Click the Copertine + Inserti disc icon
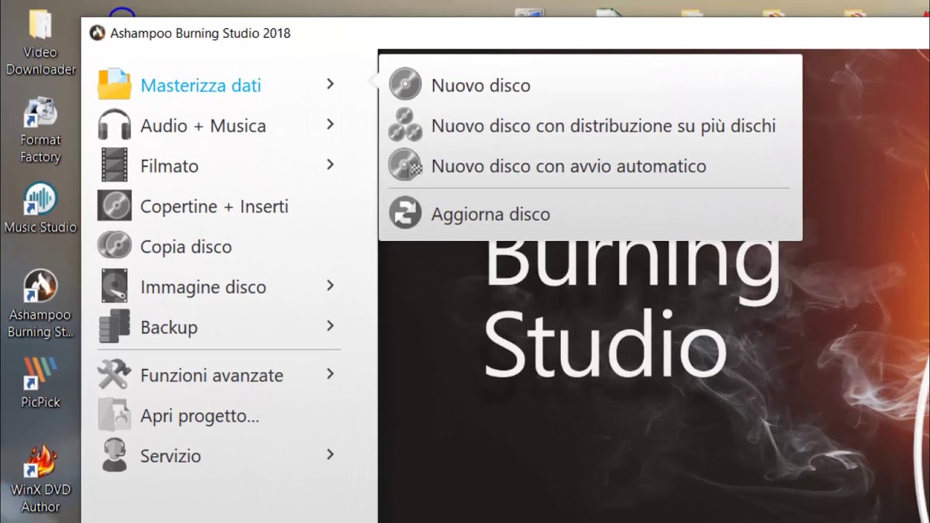This screenshot has width=930, height=523. point(114,206)
